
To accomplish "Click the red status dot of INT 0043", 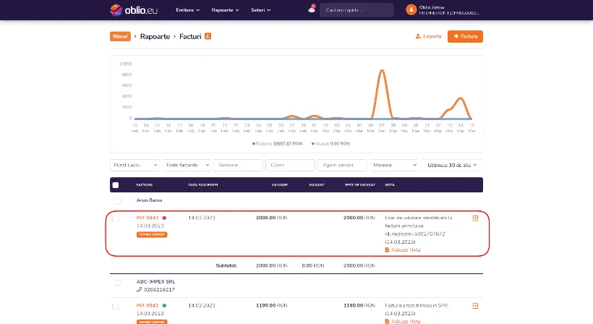I will click(x=164, y=218).
